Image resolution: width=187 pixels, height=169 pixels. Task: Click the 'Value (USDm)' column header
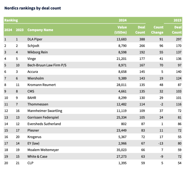click(120, 30)
